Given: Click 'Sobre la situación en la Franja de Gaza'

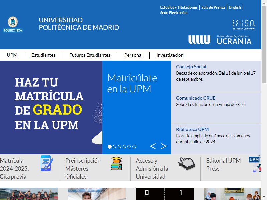Looking at the screenshot, I should click(x=211, y=104).
